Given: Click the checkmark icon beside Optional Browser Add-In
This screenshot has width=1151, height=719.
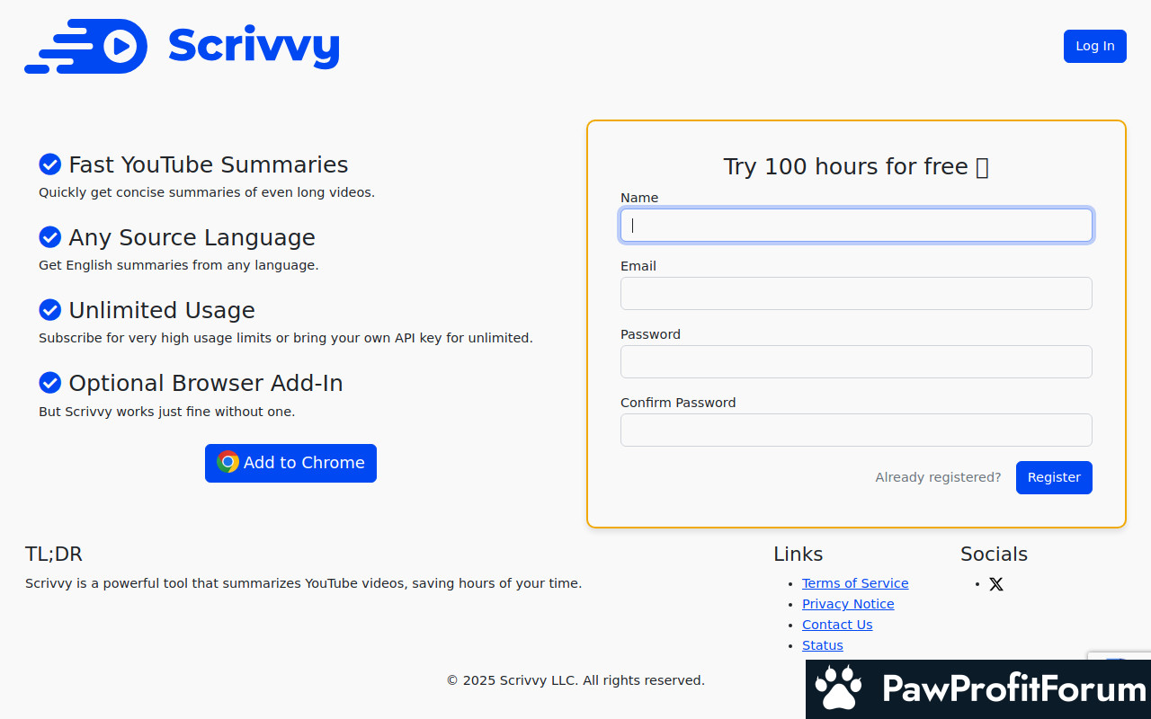Looking at the screenshot, I should coord(50,383).
